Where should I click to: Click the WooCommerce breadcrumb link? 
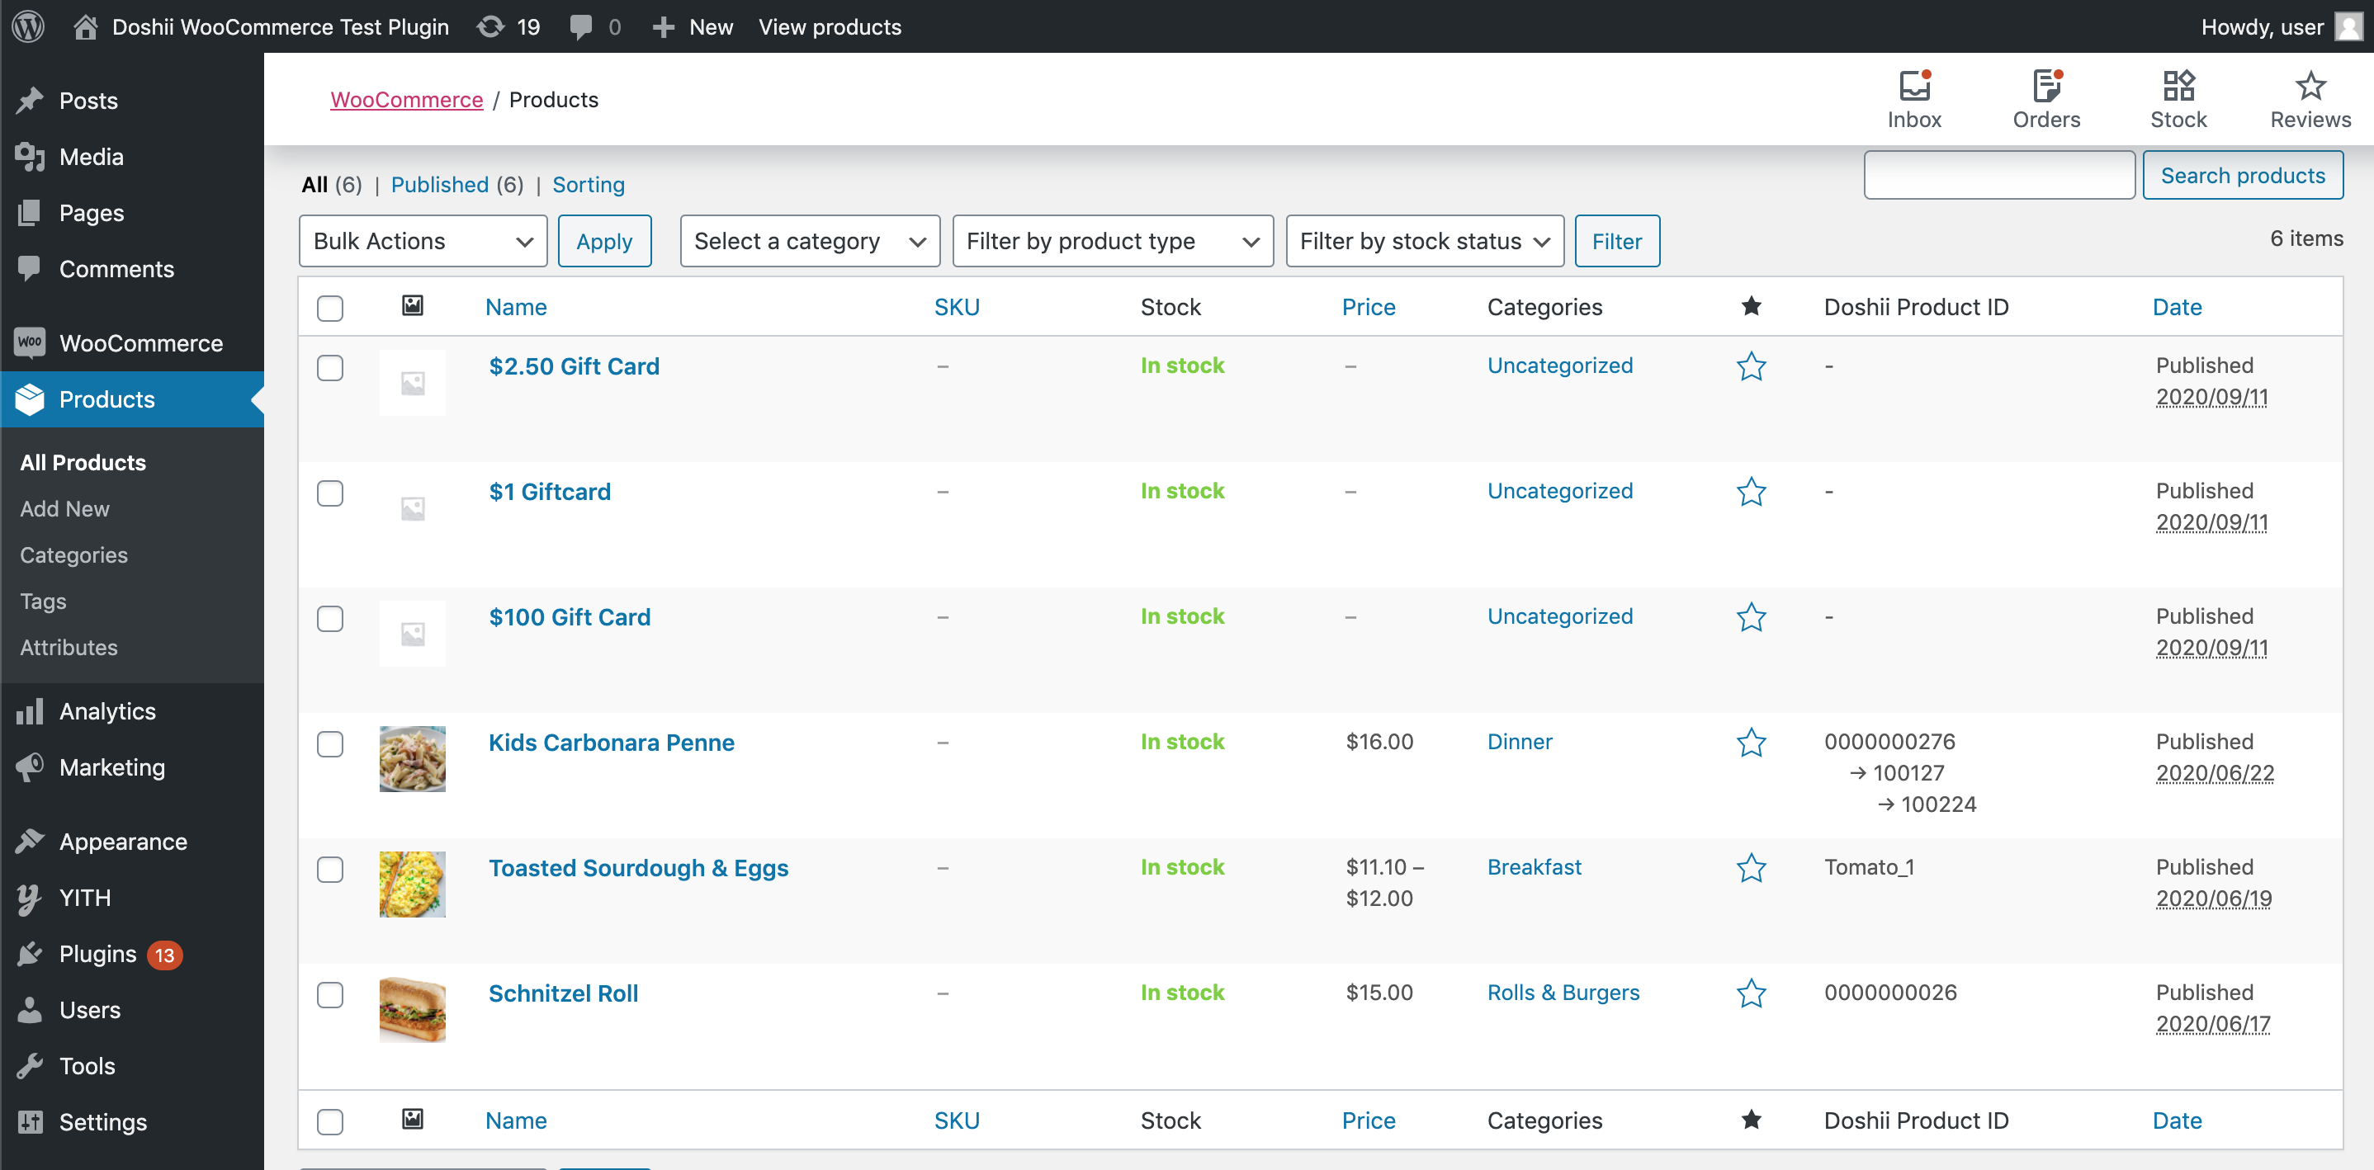[x=406, y=100]
